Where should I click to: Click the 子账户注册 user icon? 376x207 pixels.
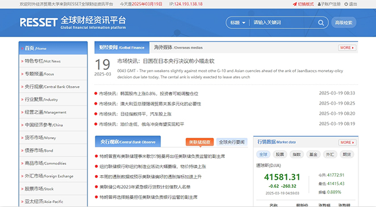tap(319, 4)
